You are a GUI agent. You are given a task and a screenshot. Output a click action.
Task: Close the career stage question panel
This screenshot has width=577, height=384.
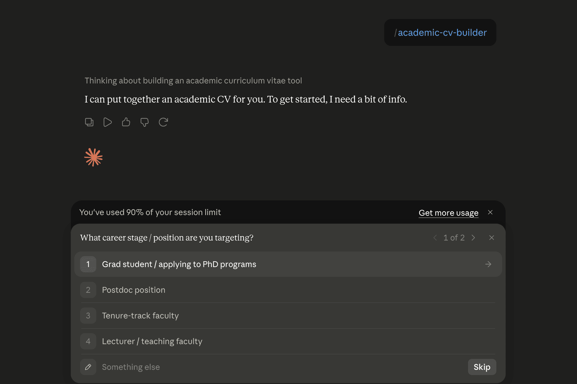pyautogui.click(x=491, y=238)
